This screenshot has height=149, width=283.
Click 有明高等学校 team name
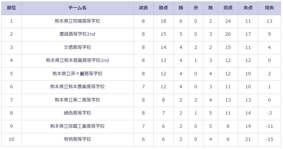(78, 139)
